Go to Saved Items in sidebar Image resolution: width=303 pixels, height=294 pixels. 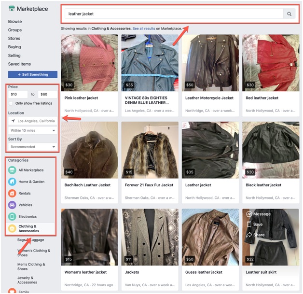(x=19, y=64)
